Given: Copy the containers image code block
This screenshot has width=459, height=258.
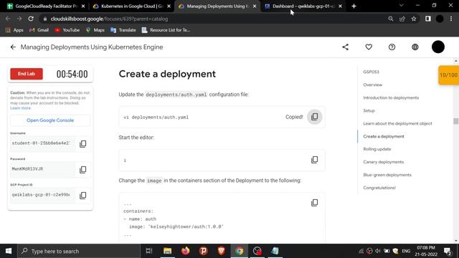Looking at the screenshot, I should click(x=314, y=203).
